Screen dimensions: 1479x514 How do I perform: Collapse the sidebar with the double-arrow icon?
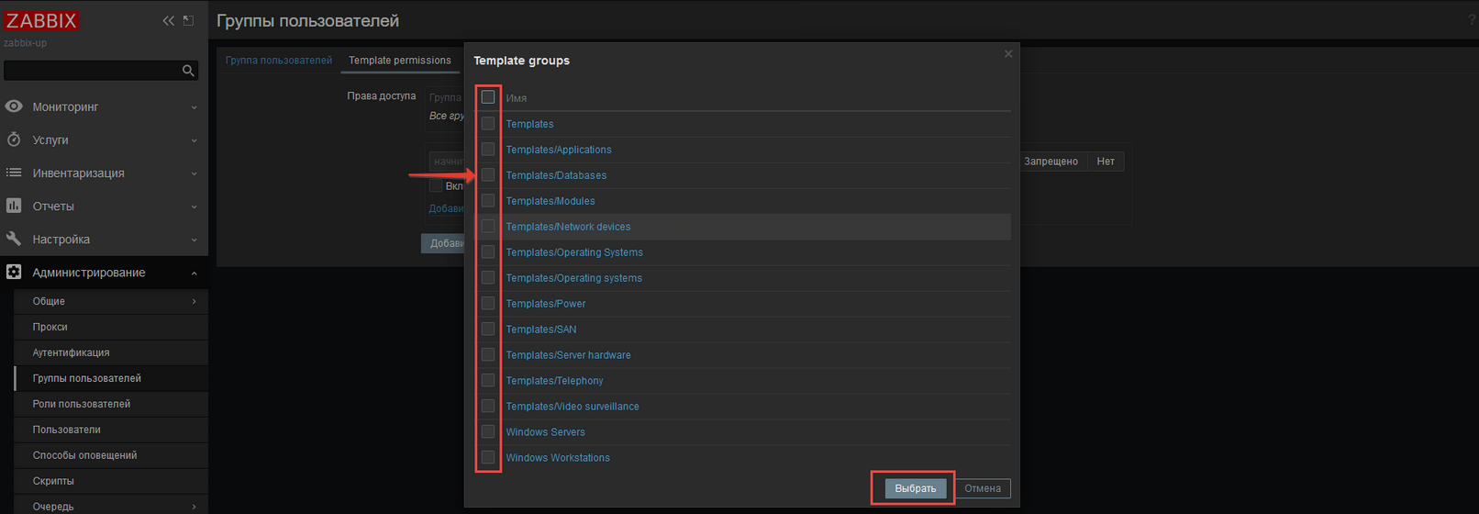point(168,20)
